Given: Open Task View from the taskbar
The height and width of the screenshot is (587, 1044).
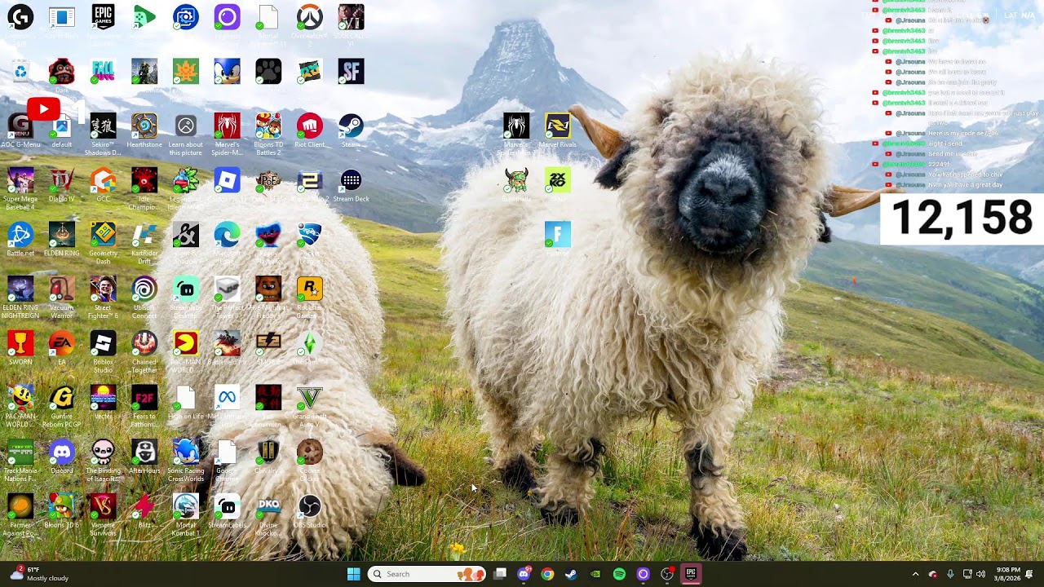Looking at the screenshot, I should click(x=500, y=574).
